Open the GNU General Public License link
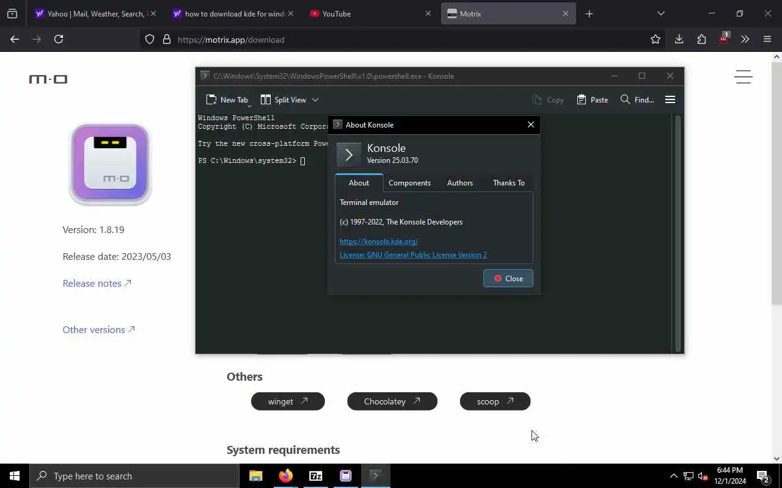This screenshot has width=782, height=488. click(x=413, y=255)
